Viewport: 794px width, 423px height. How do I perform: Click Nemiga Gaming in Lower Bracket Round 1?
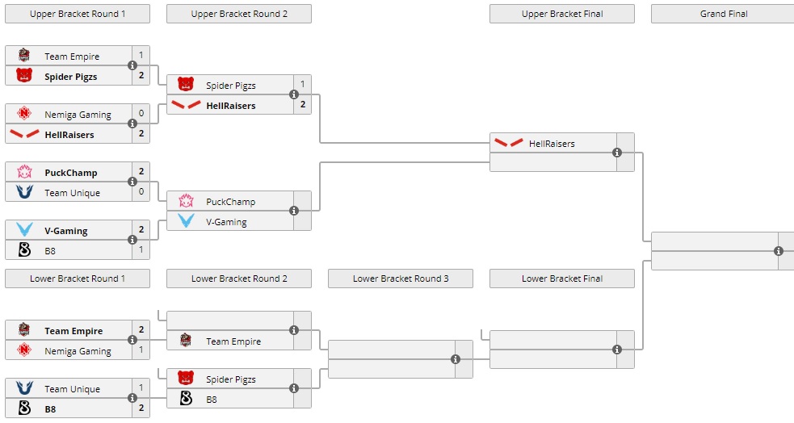[78, 351]
